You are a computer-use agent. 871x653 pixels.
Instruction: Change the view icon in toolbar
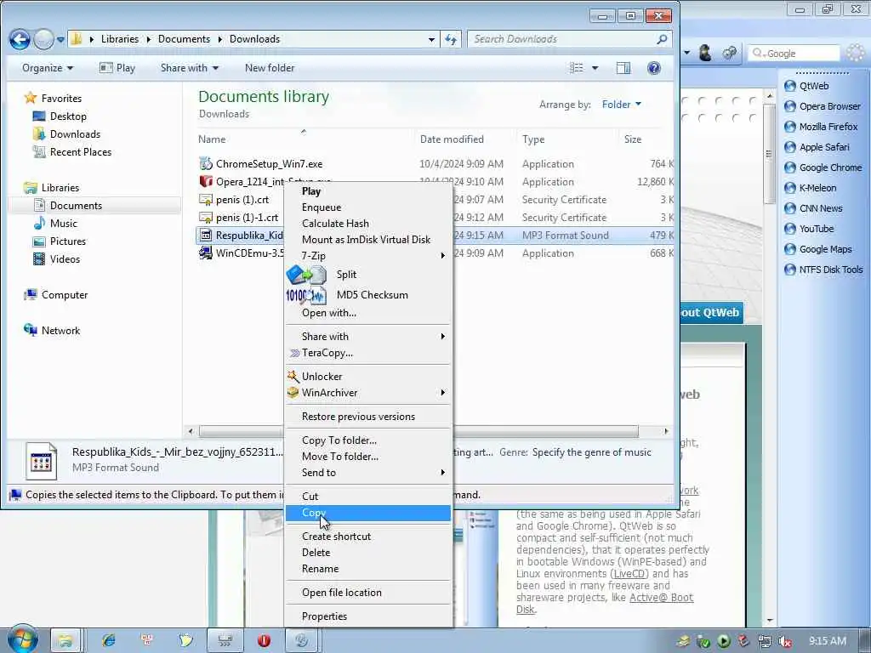(x=577, y=68)
